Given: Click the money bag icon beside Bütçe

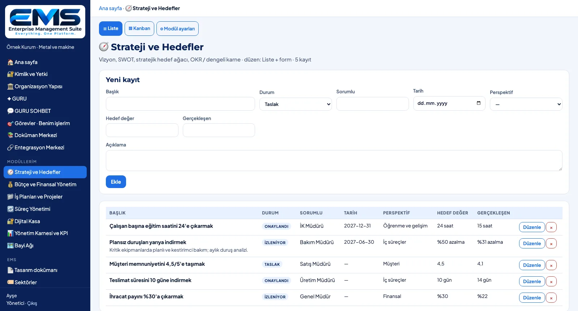Looking at the screenshot, I should (x=10, y=184).
